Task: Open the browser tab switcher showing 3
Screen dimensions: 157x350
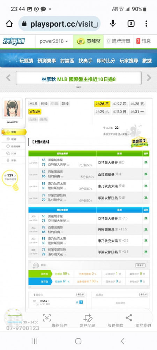Action: pyautogui.click(x=131, y=24)
